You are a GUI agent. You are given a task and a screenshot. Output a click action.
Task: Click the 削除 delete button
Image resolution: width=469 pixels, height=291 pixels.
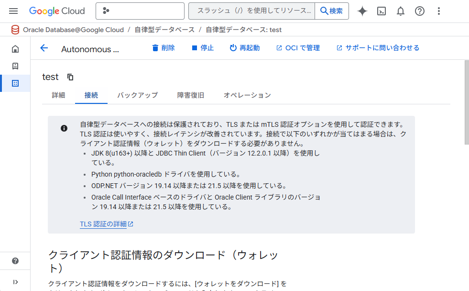[163, 48]
